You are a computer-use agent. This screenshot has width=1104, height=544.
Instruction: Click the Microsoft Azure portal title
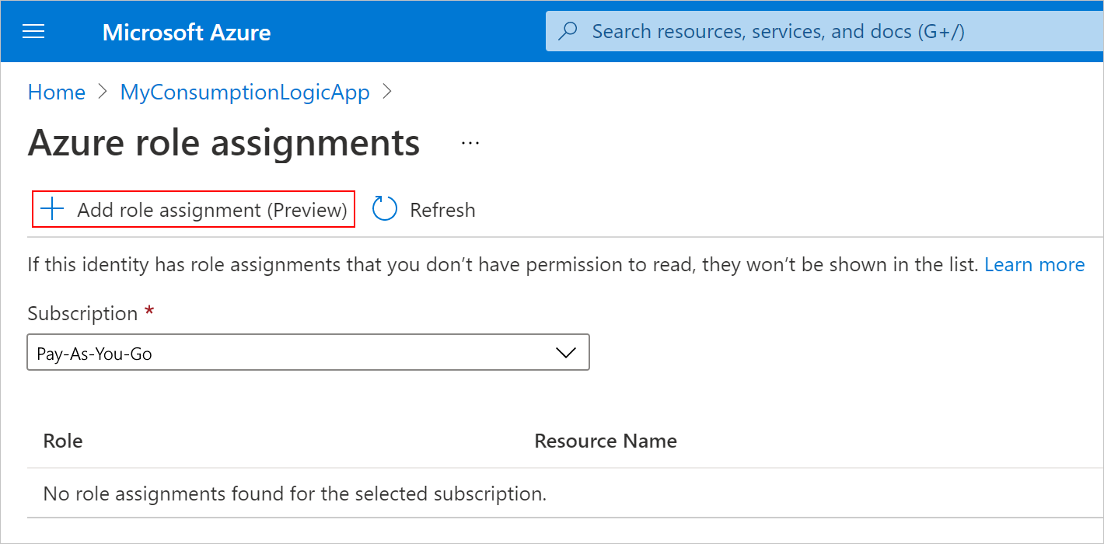click(187, 33)
